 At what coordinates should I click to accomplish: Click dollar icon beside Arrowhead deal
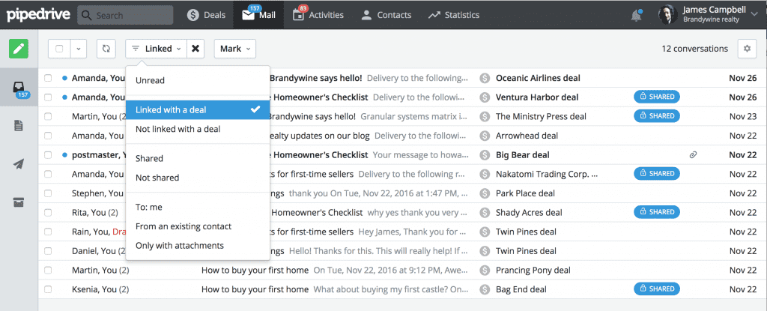(x=485, y=136)
